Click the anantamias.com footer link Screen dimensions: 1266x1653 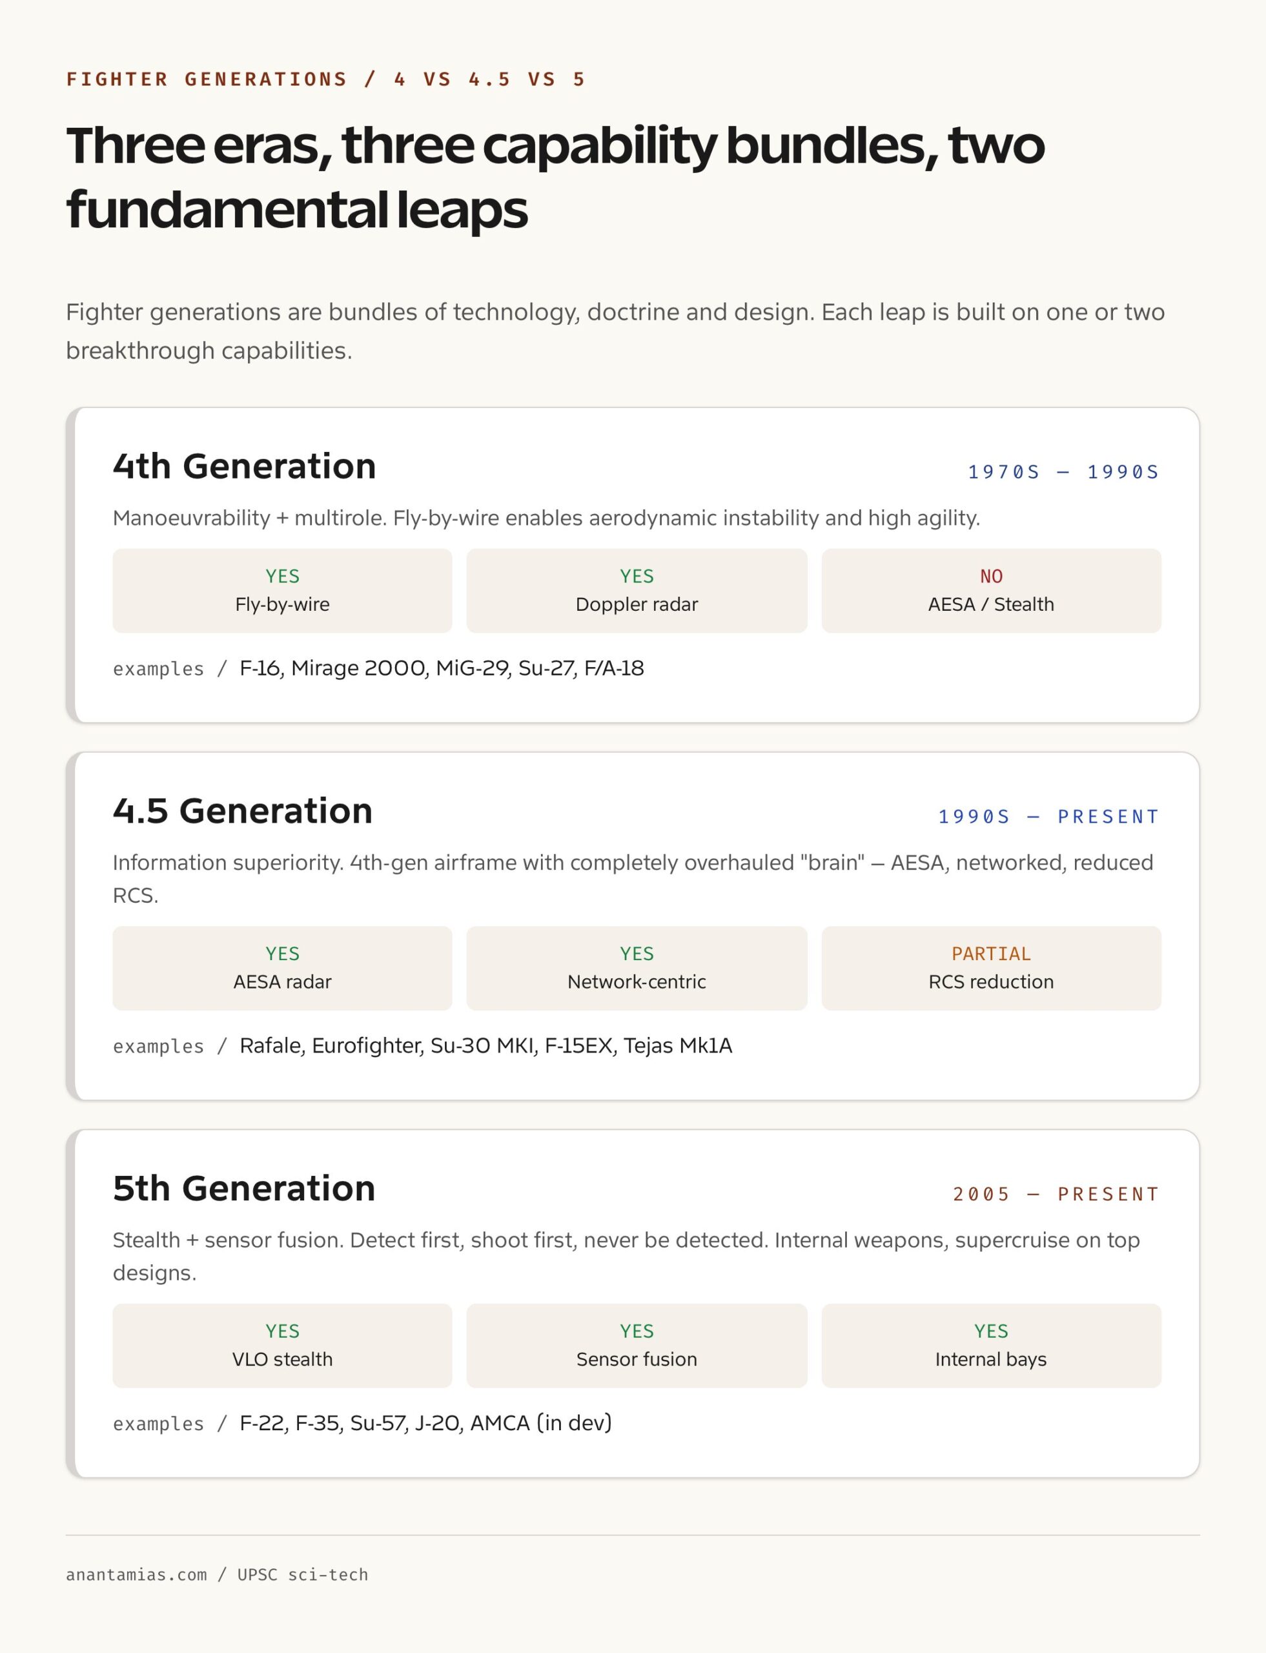pos(136,1575)
